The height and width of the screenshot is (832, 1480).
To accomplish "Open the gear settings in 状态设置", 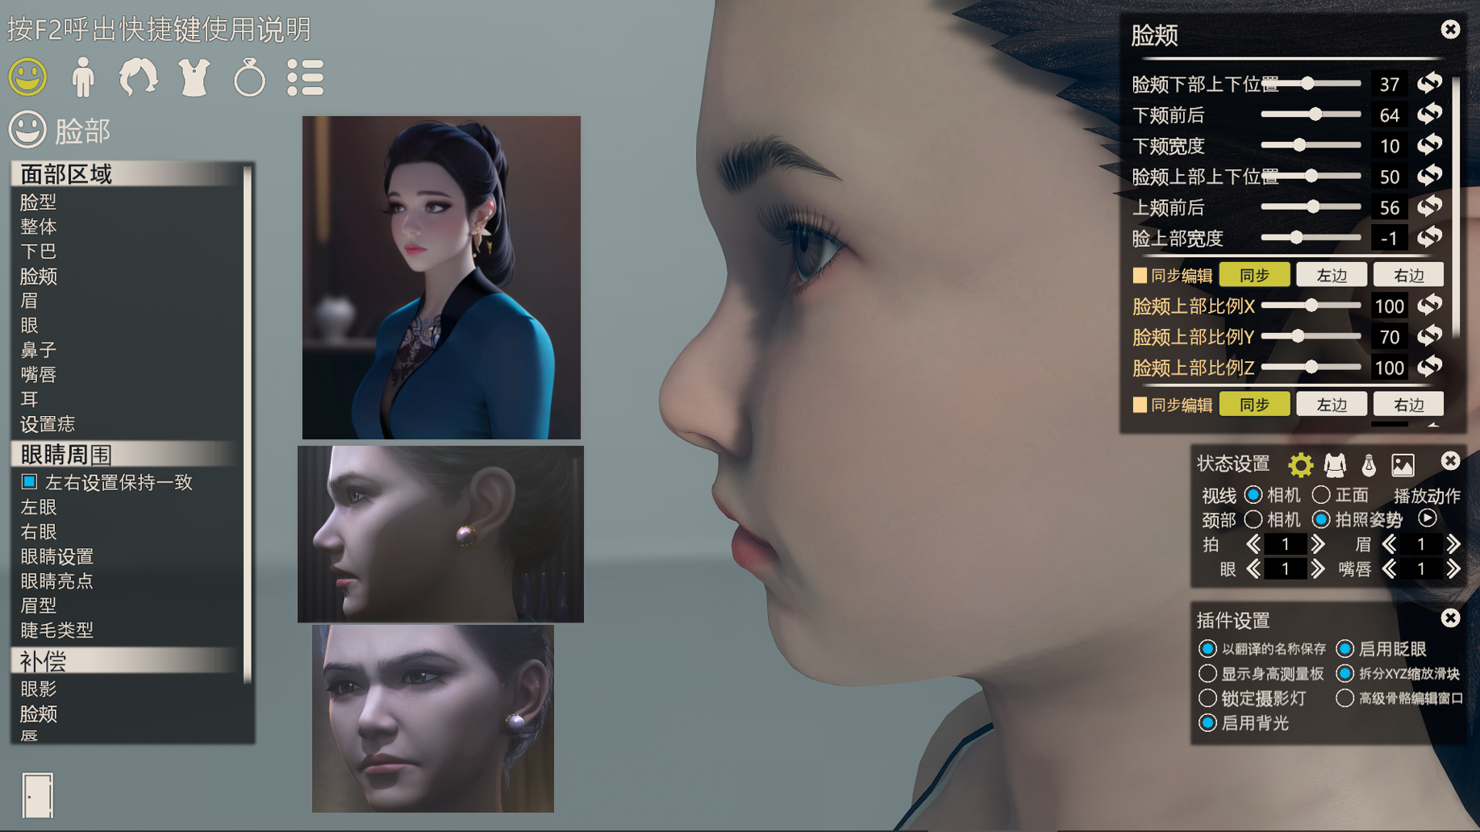I will (x=1300, y=465).
